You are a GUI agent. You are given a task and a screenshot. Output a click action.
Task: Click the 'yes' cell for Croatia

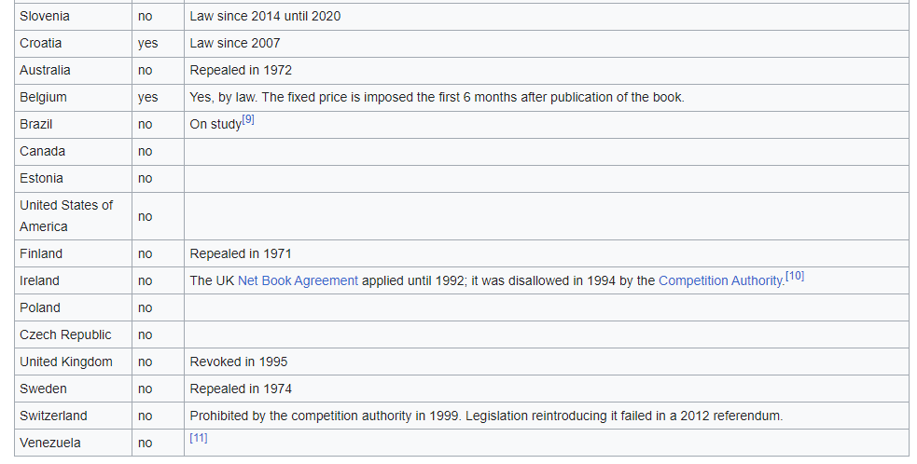tap(158, 44)
